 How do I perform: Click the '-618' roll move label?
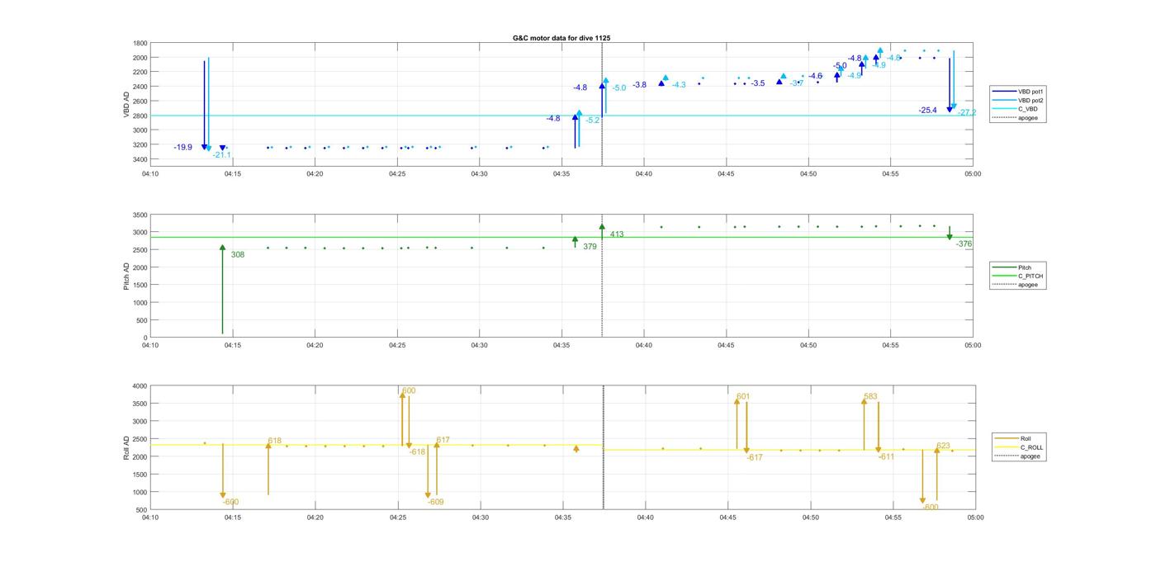pos(418,451)
